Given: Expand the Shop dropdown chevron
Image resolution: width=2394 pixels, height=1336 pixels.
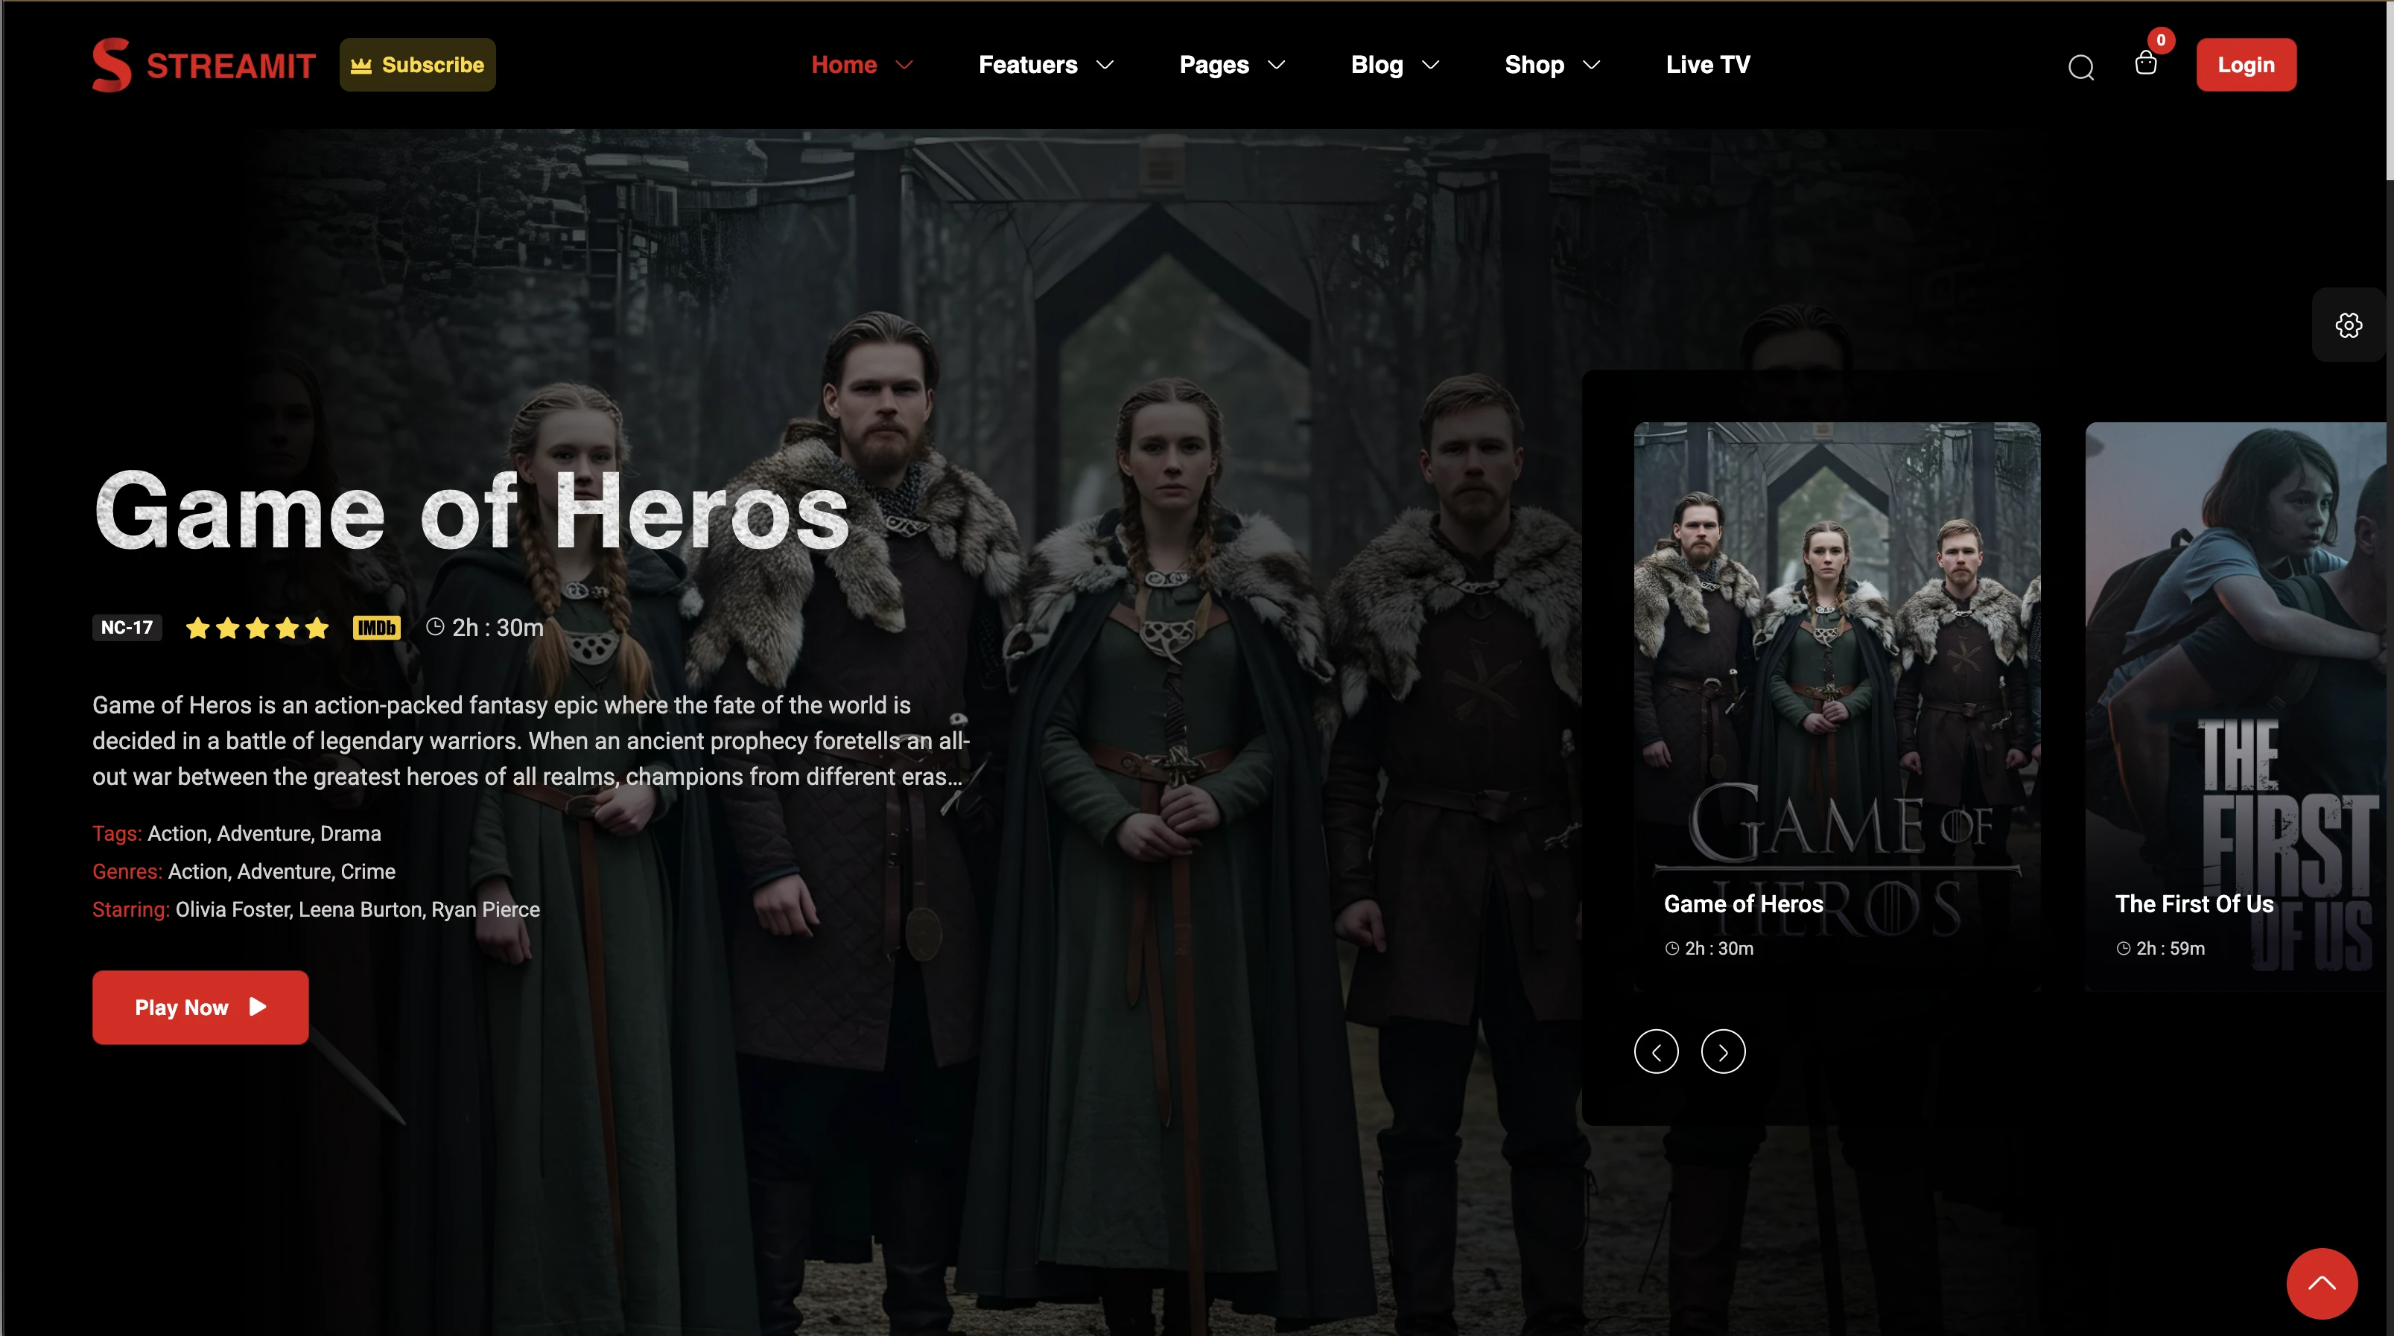Looking at the screenshot, I should point(1591,65).
